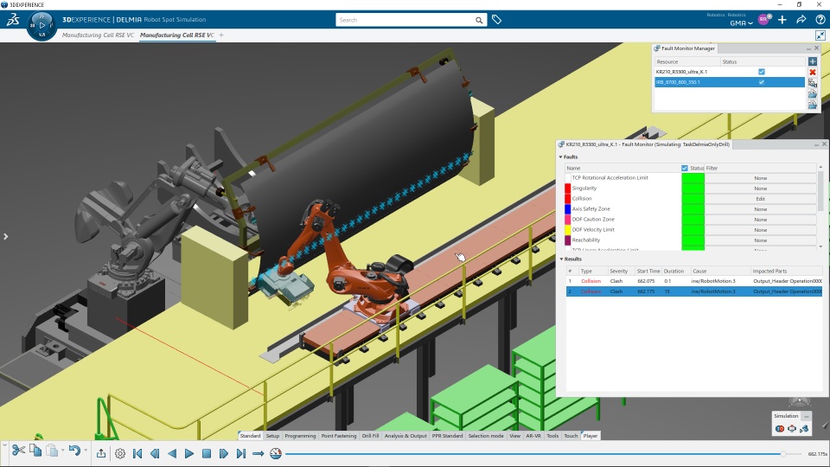Image resolution: width=830 pixels, height=467 pixels.
Task: Click third side icon in Fault Monitor Manager
Action: click(x=813, y=83)
